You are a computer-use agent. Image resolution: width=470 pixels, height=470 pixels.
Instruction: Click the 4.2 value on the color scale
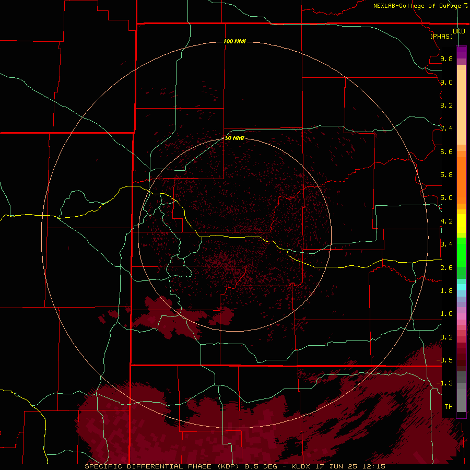click(446, 221)
